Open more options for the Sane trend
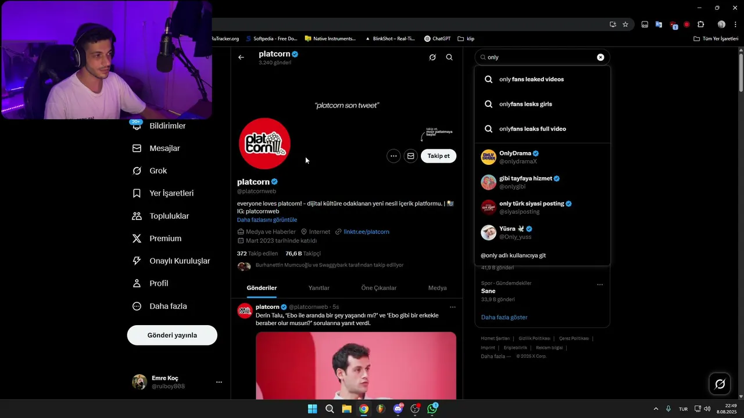This screenshot has width=744, height=418. click(600, 284)
